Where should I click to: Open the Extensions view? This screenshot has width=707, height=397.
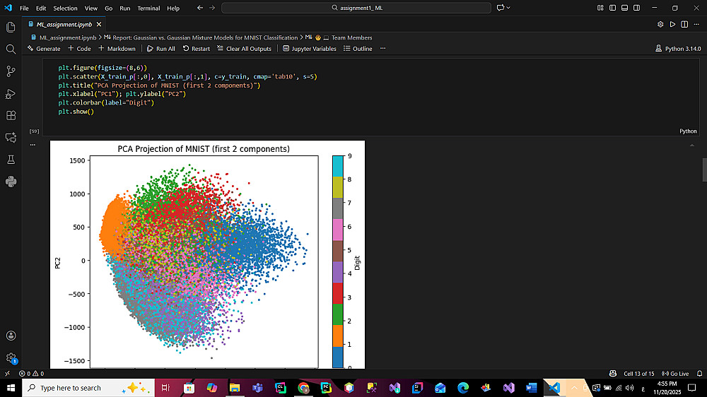[x=11, y=115]
